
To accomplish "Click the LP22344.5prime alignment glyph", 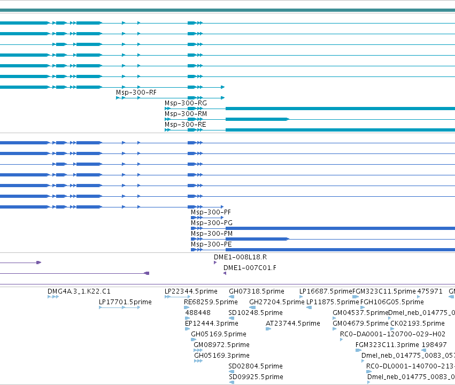I will (178, 297).
